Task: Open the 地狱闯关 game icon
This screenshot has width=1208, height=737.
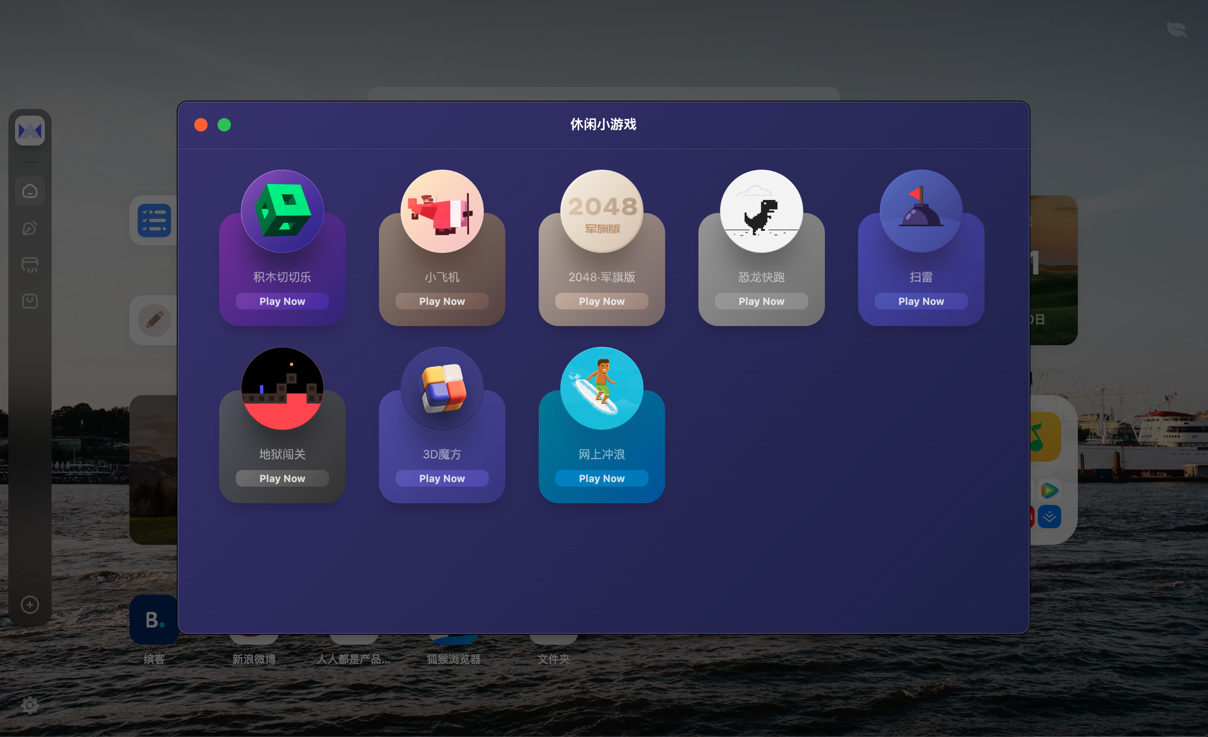Action: tap(282, 388)
